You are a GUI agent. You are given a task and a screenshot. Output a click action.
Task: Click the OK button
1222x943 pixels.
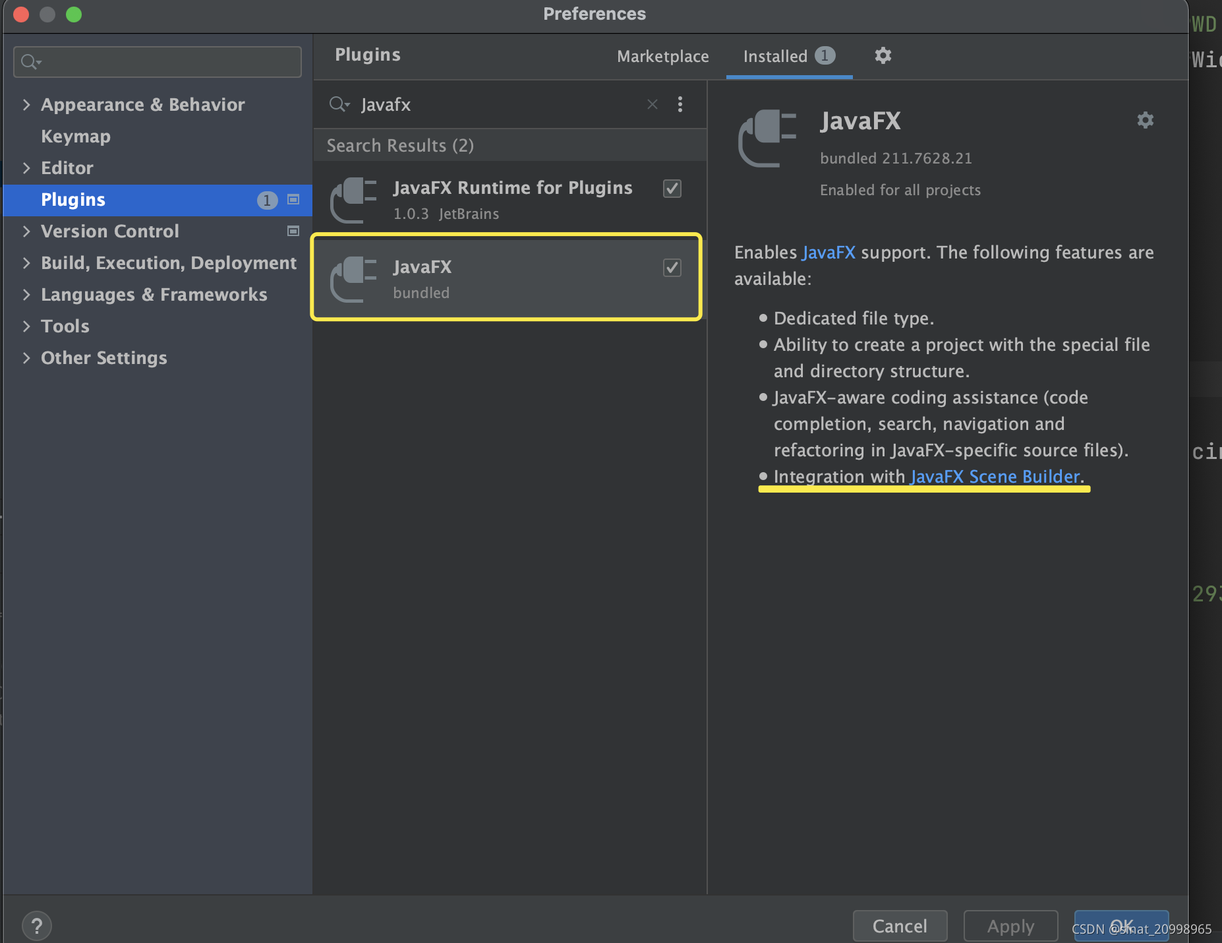point(1121,926)
